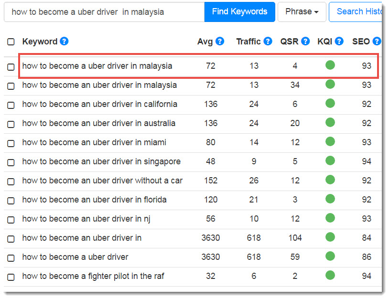
Task: Select keyword 'how to become a uber driver in malaysia'
Action: (97, 66)
